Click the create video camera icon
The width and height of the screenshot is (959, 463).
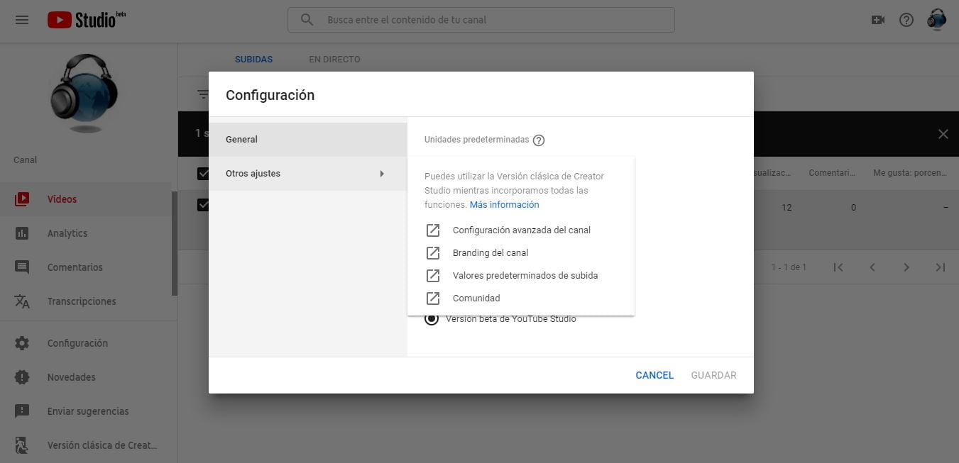click(878, 20)
